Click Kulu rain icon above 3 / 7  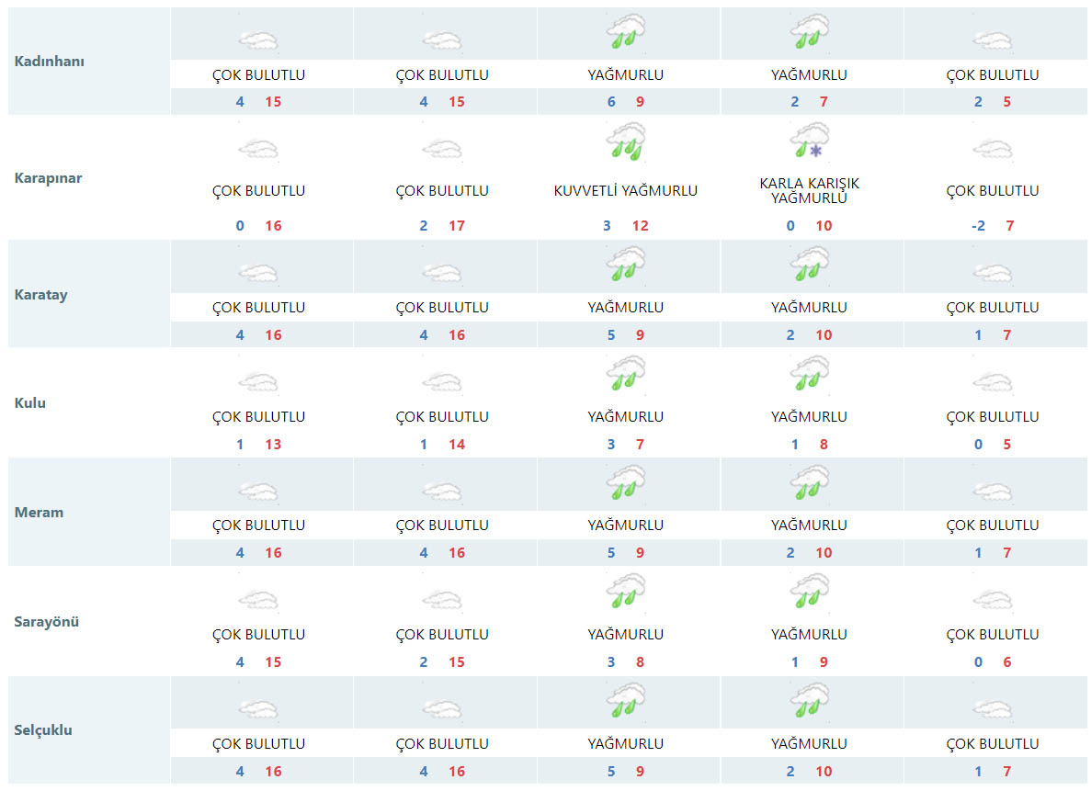[626, 375]
